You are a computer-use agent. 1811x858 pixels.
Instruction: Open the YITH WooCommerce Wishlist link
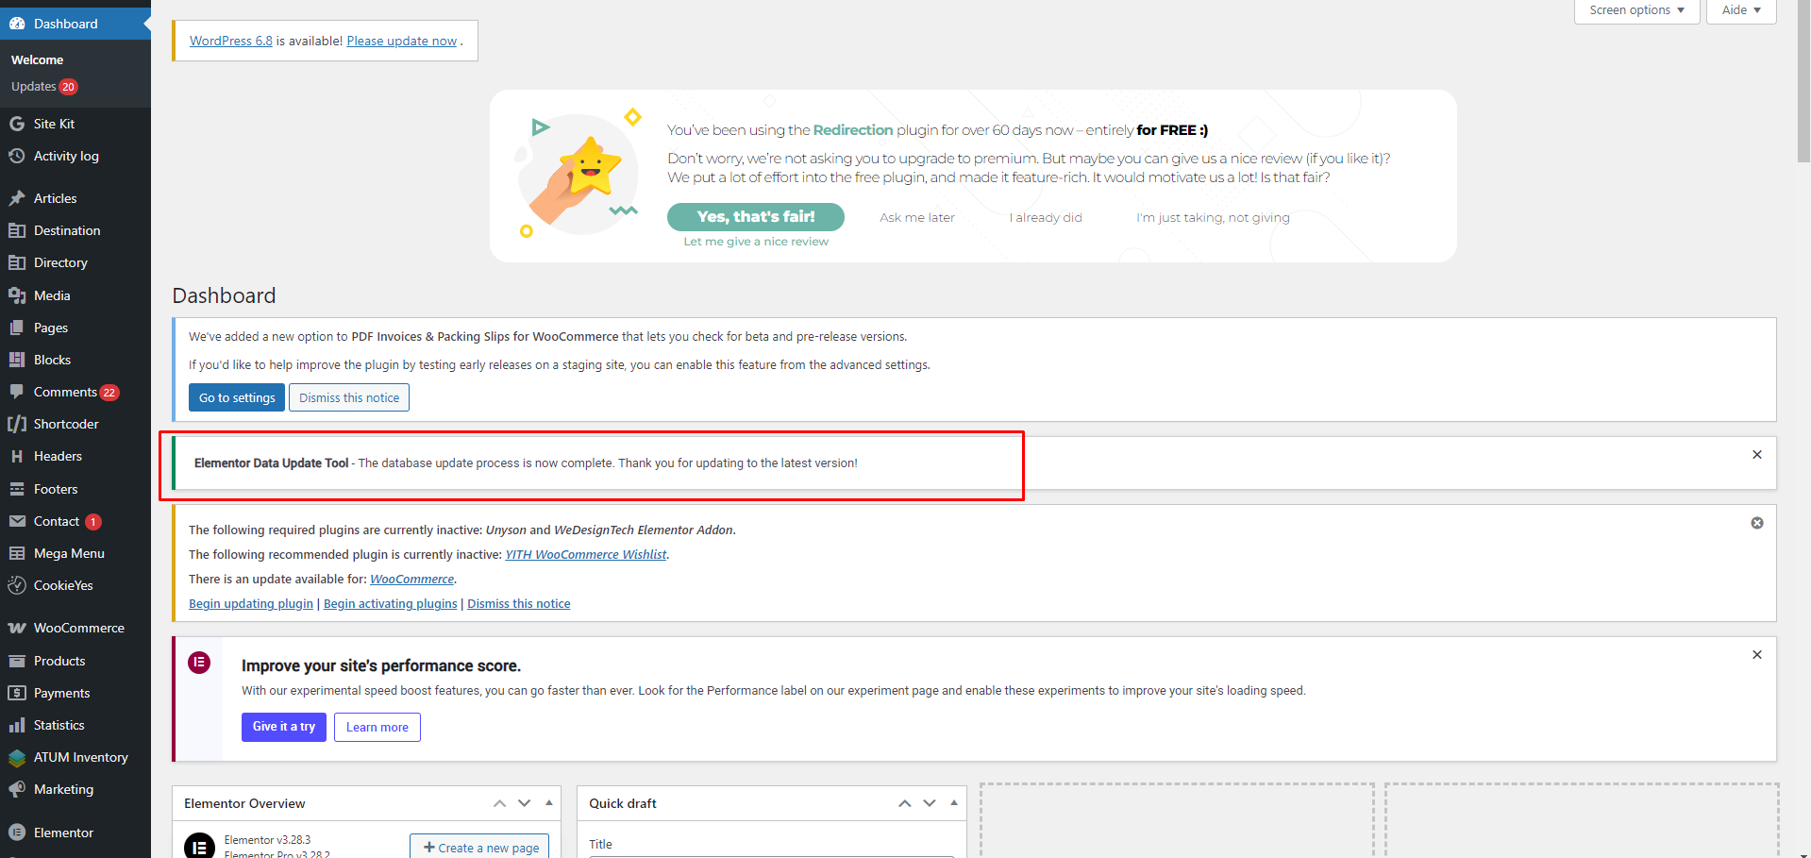click(586, 555)
